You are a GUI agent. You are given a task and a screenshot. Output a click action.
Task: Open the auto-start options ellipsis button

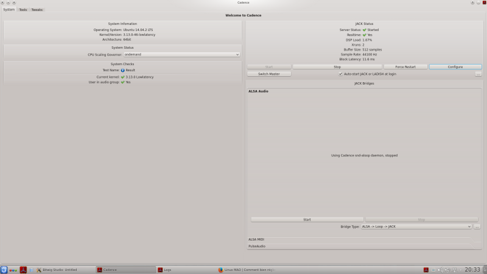click(x=478, y=74)
